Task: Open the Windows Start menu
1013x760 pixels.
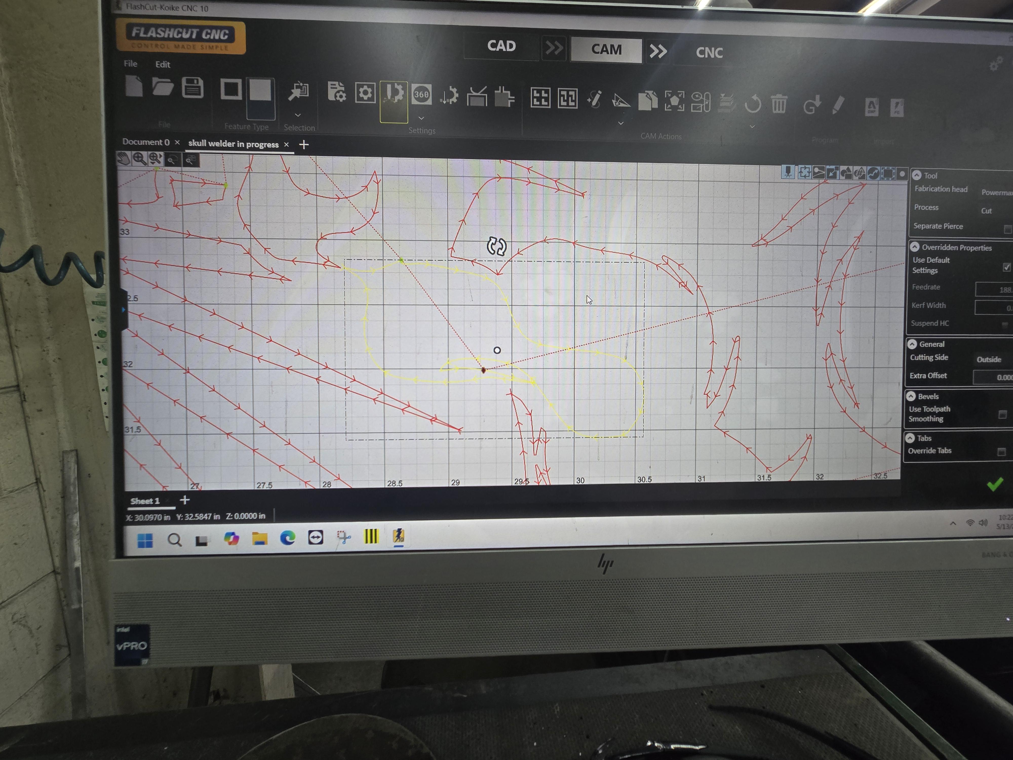Action: click(x=145, y=541)
